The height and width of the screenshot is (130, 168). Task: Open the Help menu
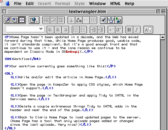(130, 4)
